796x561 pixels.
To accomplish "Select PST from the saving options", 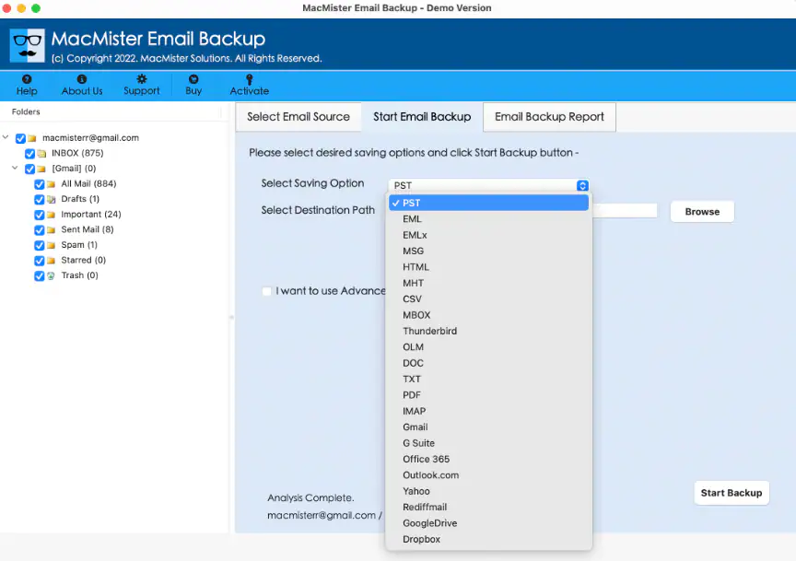I will (x=488, y=203).
